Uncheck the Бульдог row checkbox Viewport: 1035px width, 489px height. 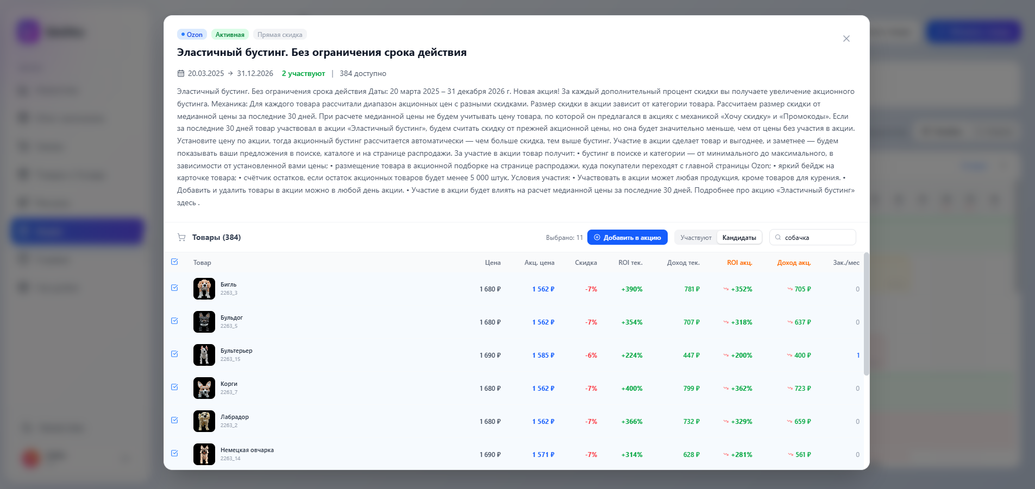[174, 321]
